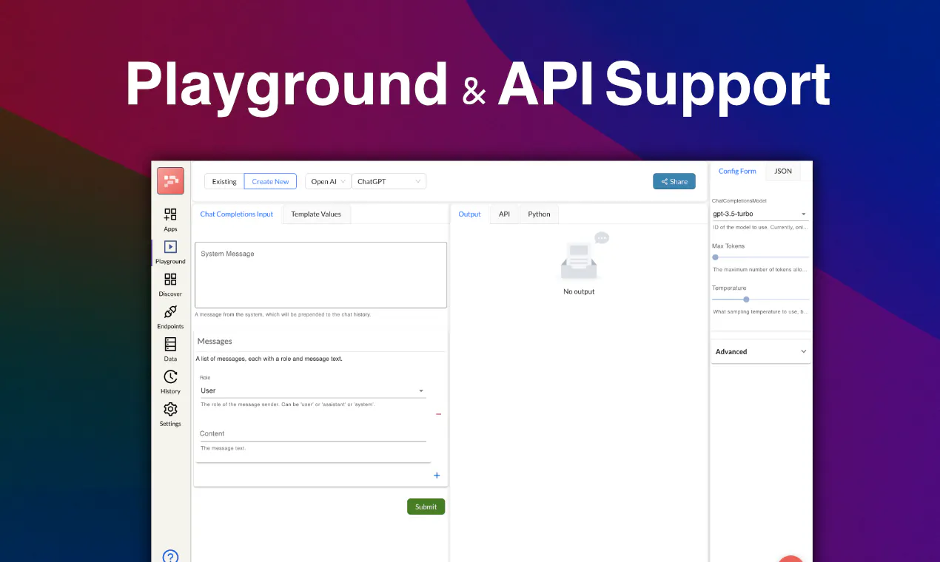Switch to Chat Completions Input tab
Screen dimensions: 940x562
pos(237,214)
